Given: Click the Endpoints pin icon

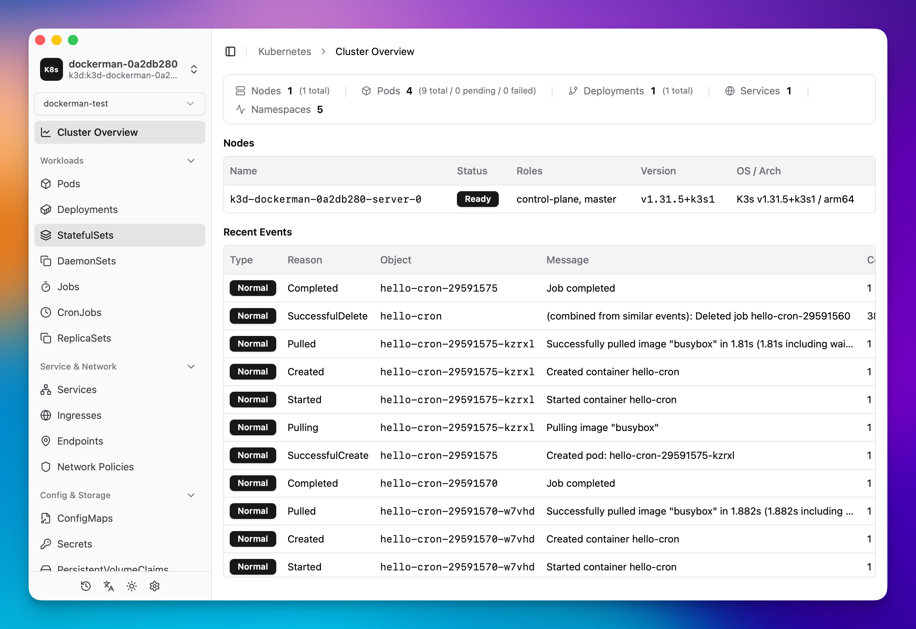Looking at the screenshot, I should point(46,441).
